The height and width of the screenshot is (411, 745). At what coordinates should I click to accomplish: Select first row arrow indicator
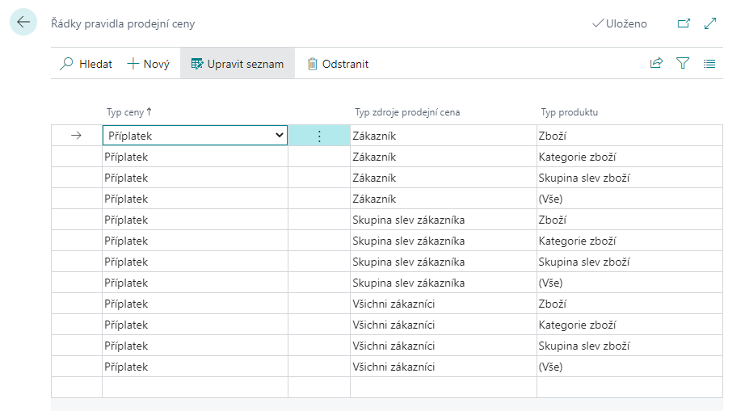coord(77,136)
